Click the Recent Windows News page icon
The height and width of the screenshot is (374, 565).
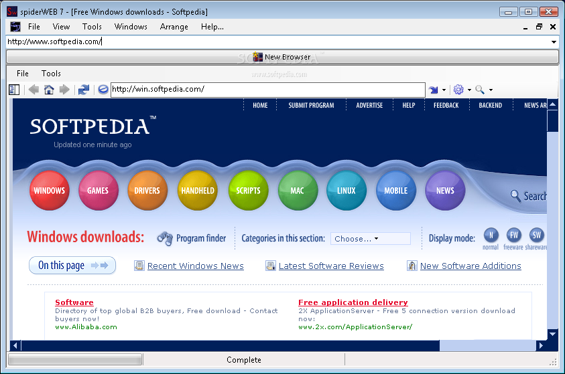pos(139,266)
